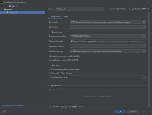Move Before launch task up
152x115 pixels.
(61, 89)
